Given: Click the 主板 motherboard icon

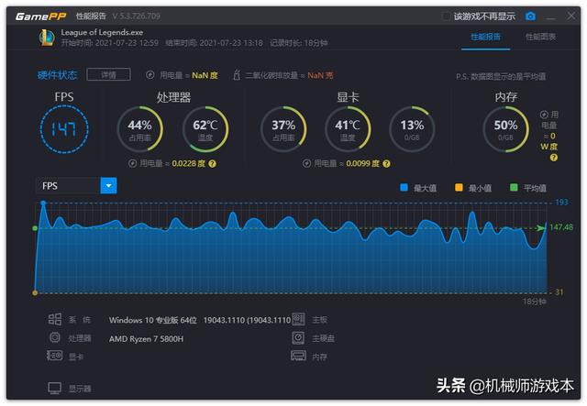Looking at the screenshot, I should (x=298, y=319).
